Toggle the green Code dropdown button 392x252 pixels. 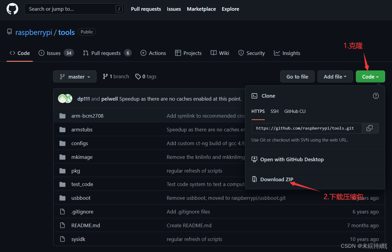370,77
